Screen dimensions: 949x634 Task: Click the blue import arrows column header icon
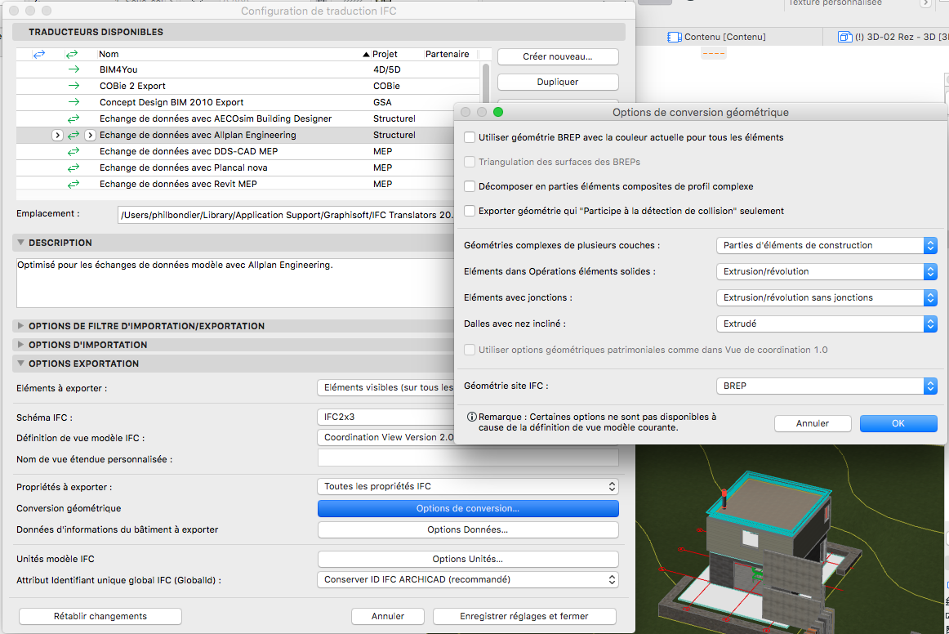tap(39, 54)
